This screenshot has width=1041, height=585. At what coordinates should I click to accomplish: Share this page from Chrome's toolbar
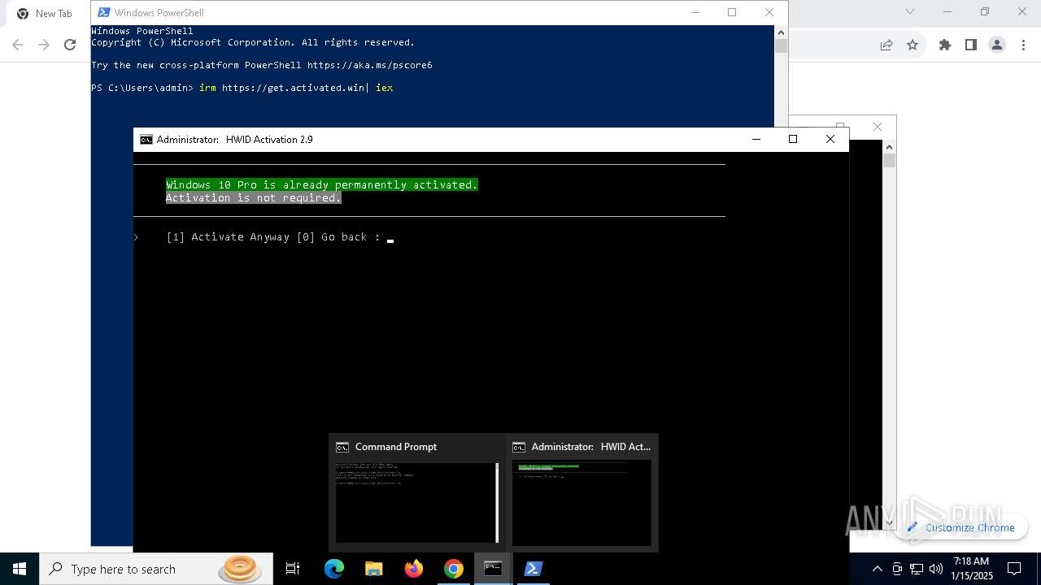click(x=886, y=45)
